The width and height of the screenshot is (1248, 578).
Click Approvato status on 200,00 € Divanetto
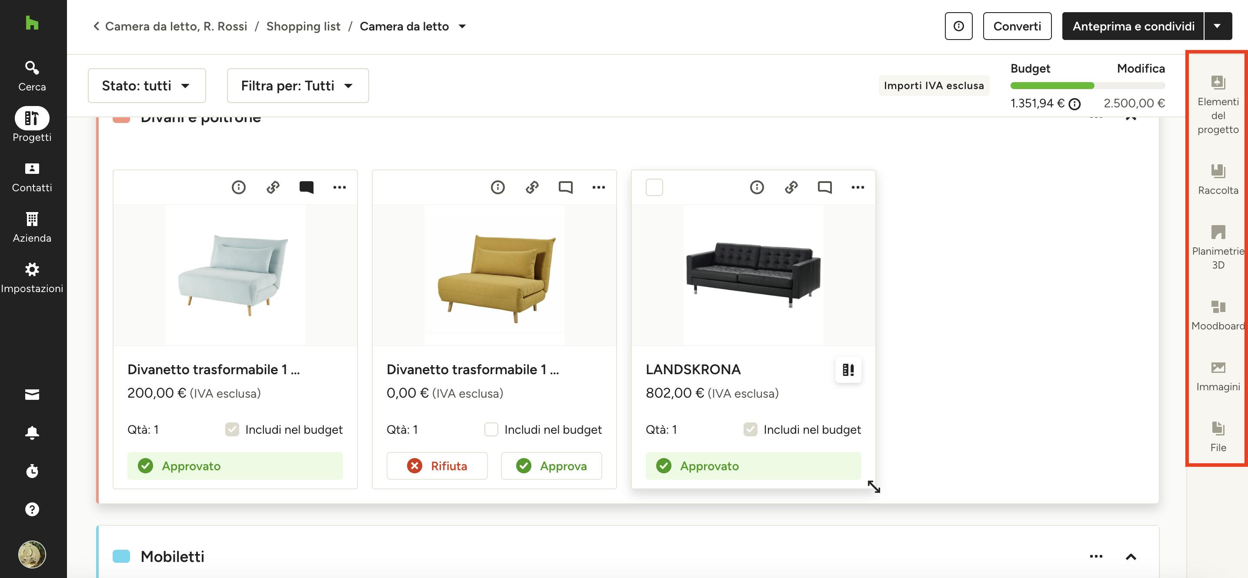tap(235, 466)
